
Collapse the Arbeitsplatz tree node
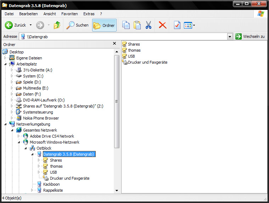point(5,64)
